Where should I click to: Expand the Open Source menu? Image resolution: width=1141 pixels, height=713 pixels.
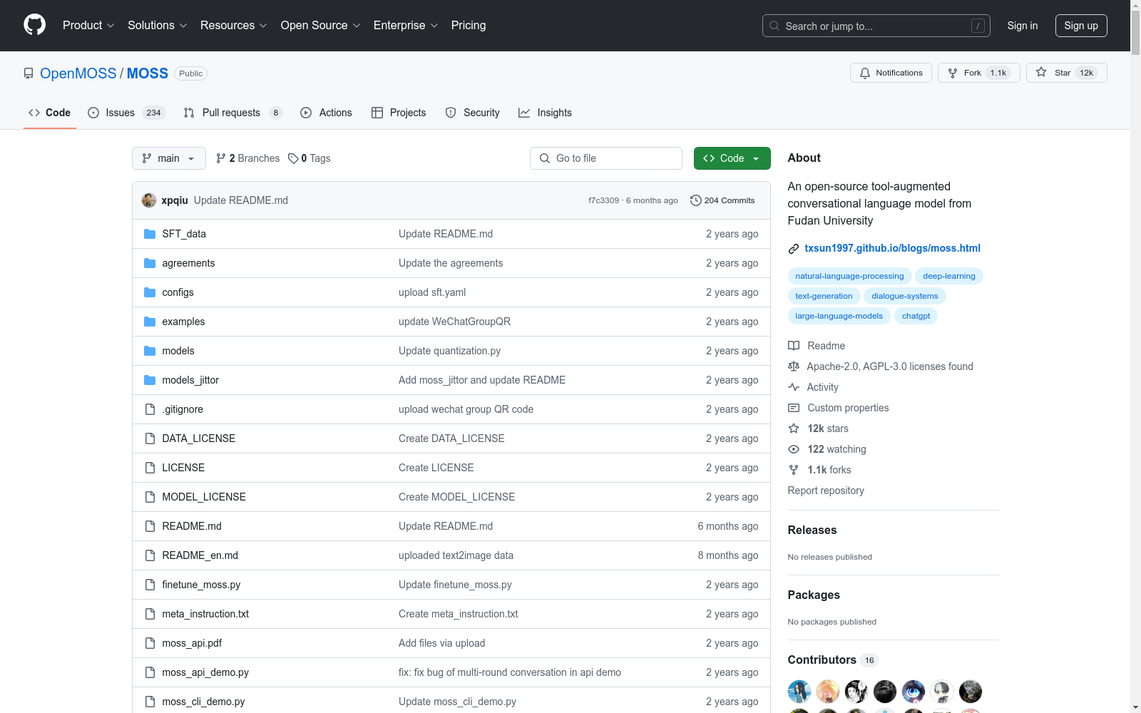pyautogui.click(x=321, y=26)
